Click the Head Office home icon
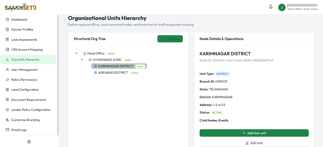323x147 pixels. pyautogui.click(x=85, y=53)
